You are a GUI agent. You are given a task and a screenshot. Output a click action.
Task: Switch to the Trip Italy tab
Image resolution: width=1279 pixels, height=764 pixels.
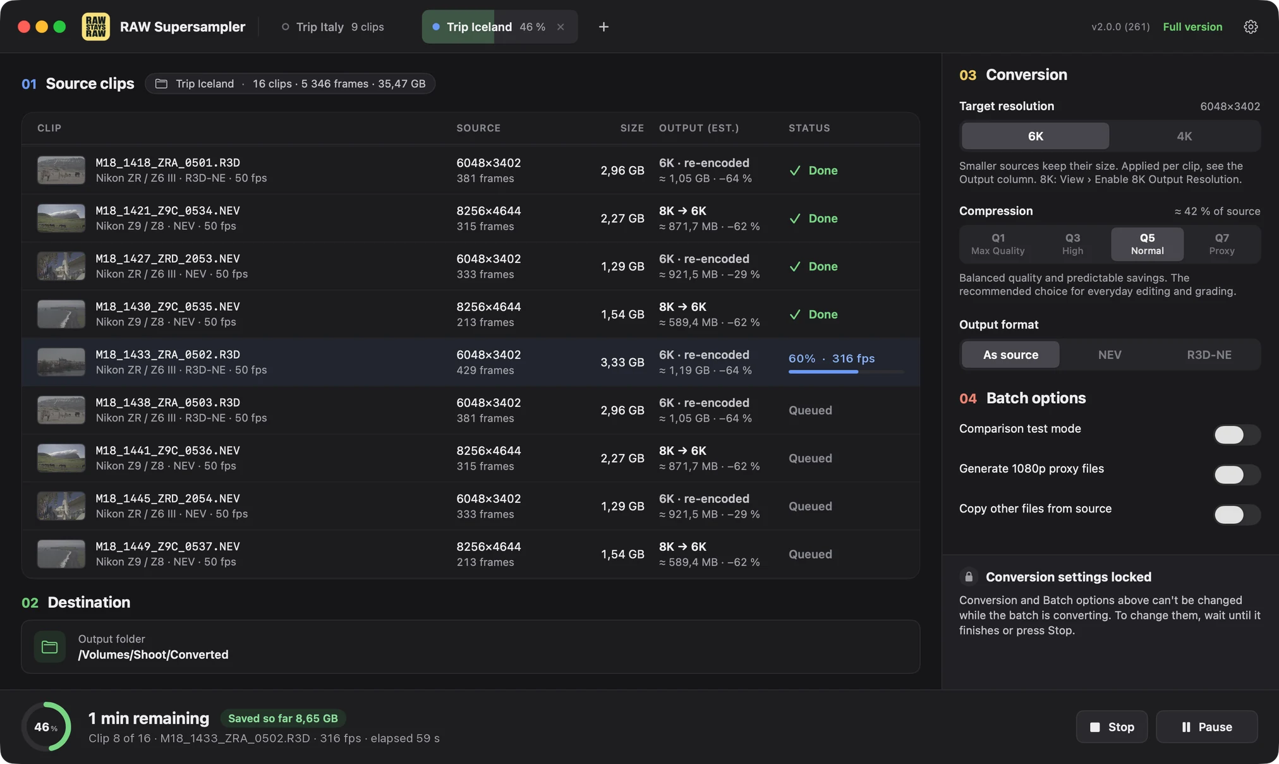(x=333, y=27)
